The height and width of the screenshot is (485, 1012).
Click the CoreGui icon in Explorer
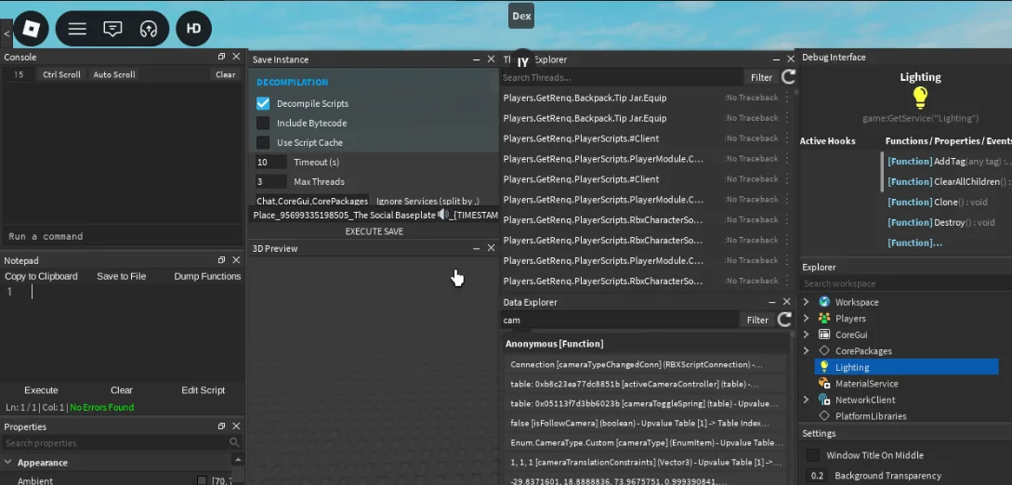824,334
